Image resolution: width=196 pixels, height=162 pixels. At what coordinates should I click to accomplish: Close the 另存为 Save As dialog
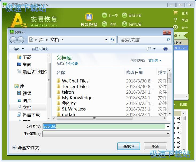tap(167, 33)
